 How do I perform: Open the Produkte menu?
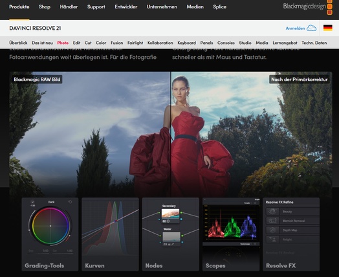[x=19, y=7]
